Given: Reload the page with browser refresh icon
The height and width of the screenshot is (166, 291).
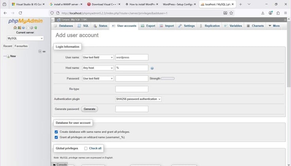Looking at the screenshot, I should pos(21,13).
